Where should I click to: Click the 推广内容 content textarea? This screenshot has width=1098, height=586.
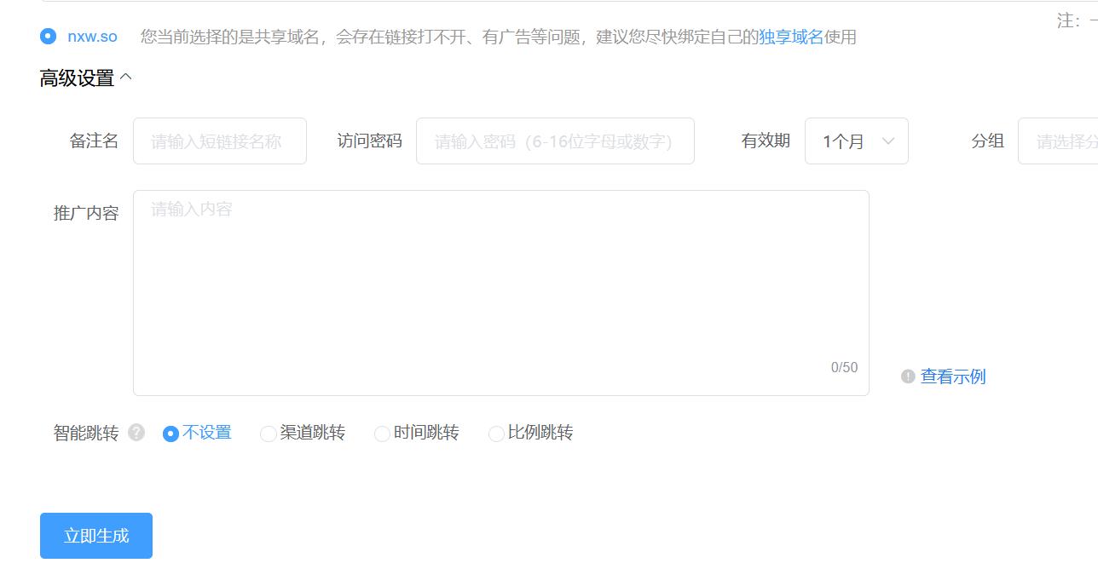pyautogui.click(x=500, y=281)
